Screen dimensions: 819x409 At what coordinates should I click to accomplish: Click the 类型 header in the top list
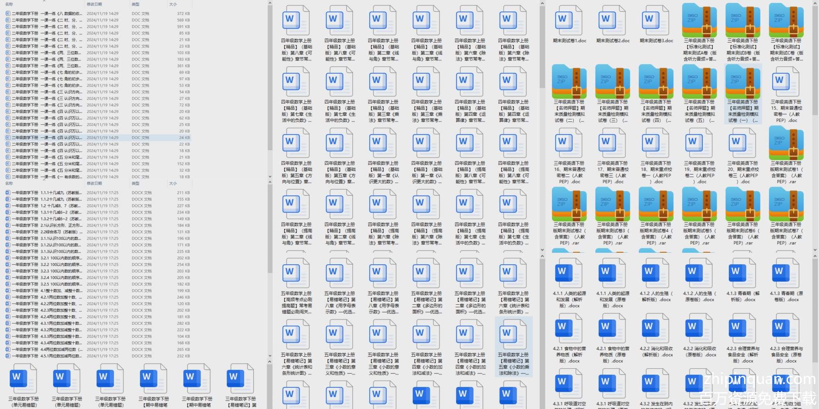tap(136, 4)
